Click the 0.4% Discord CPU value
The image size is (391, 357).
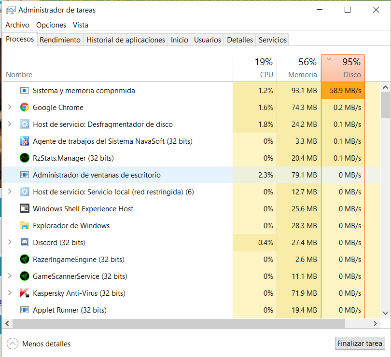point(265,242)
